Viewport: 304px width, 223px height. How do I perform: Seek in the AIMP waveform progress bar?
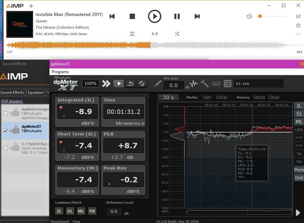pos(154,45)
